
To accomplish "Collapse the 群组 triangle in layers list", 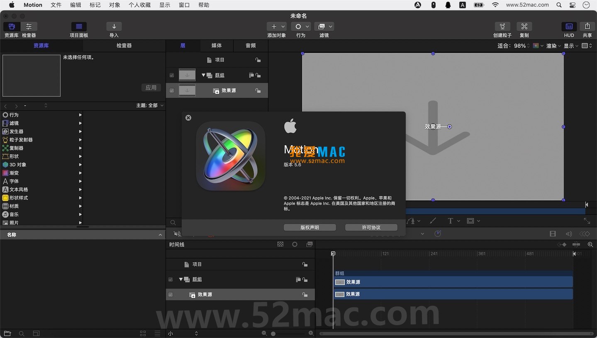I will (204, 75).
